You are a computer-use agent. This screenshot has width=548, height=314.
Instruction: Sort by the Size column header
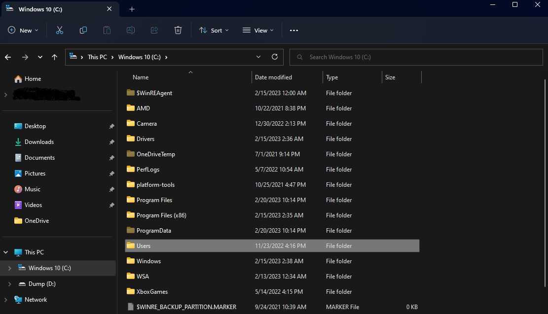click(x=390, y=77)
